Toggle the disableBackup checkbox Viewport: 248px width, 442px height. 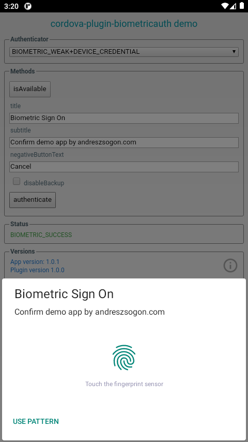click(x=17, y=181)
